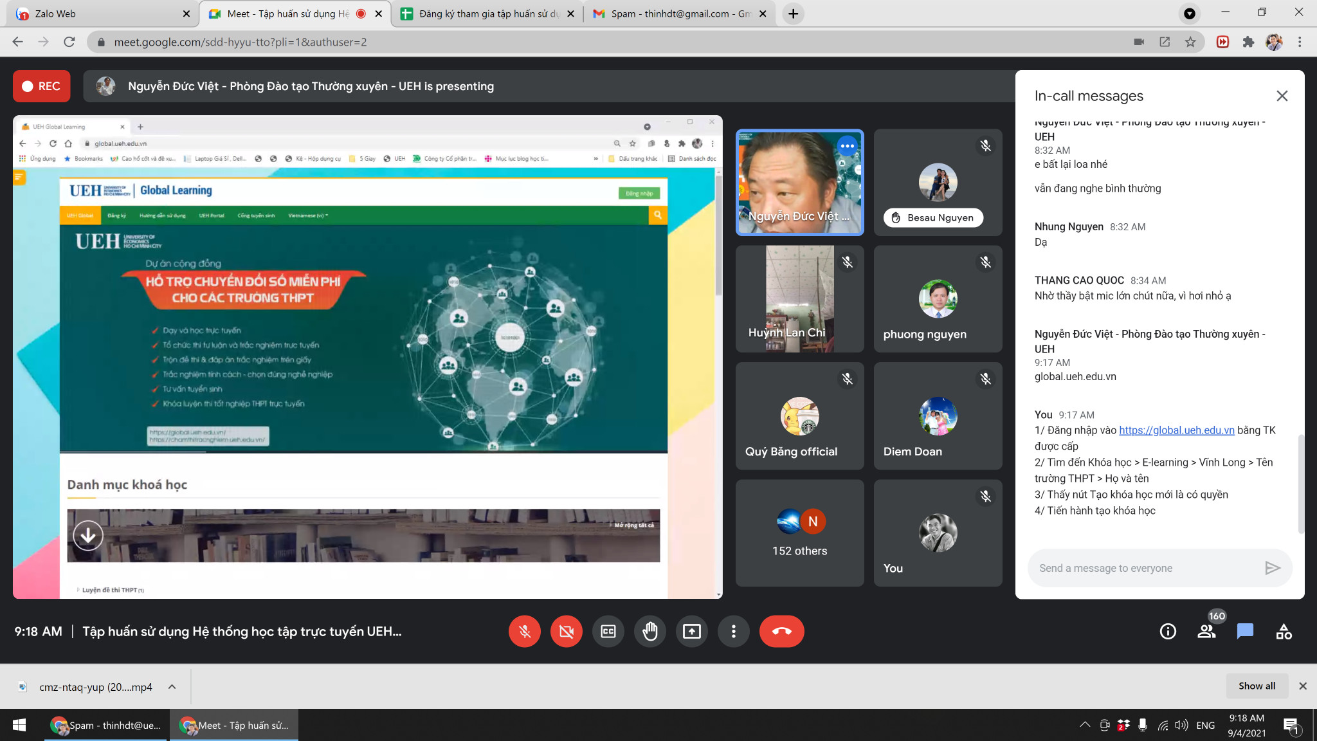Open a new browser tab with the plus button
This screenshot has width=1317, height=741.
[794, 14]
